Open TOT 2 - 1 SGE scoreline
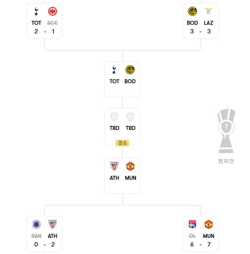 click(44, 31)
